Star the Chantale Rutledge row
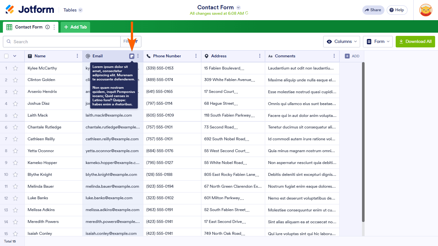The width and height of the screenshot is (438, 246). 15,127
